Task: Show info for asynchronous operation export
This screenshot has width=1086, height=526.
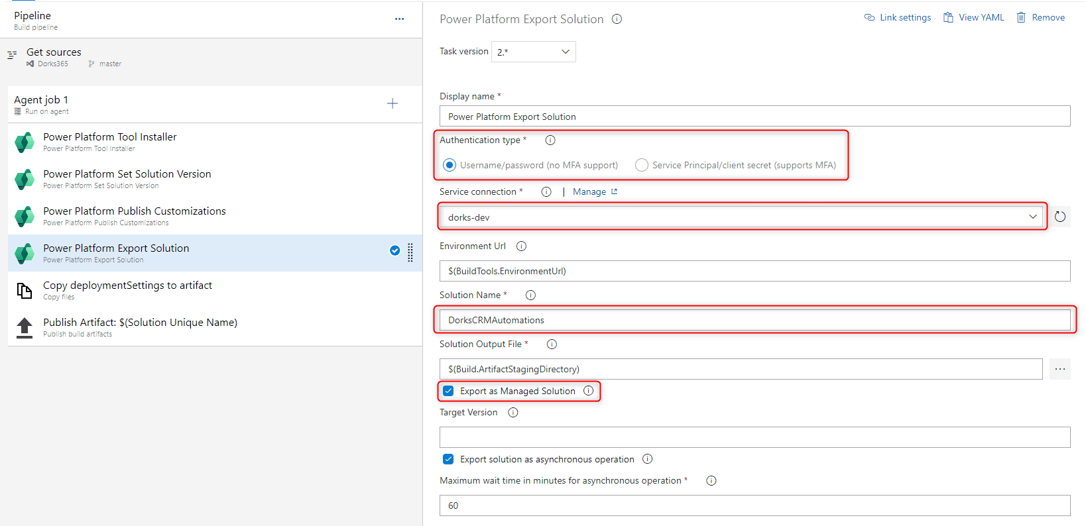Action: point(648,459)
